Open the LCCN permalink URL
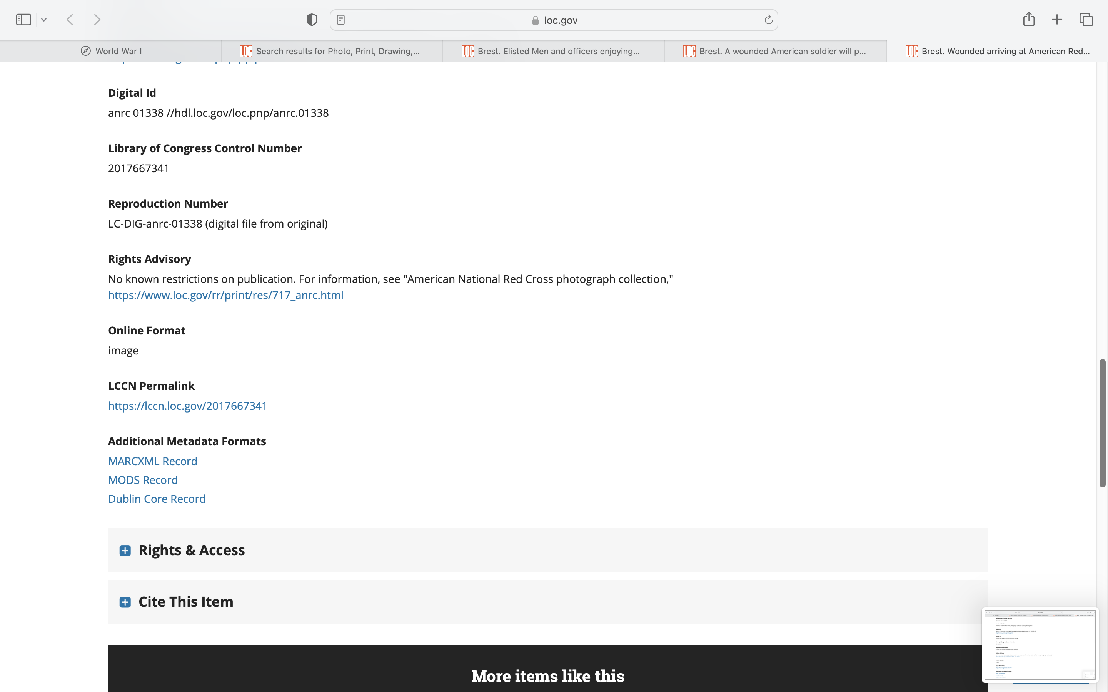1108x692 pixels. 187,406
